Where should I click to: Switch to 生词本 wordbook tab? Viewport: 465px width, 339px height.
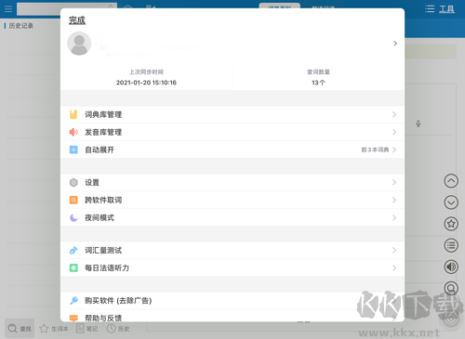(54, 329)
